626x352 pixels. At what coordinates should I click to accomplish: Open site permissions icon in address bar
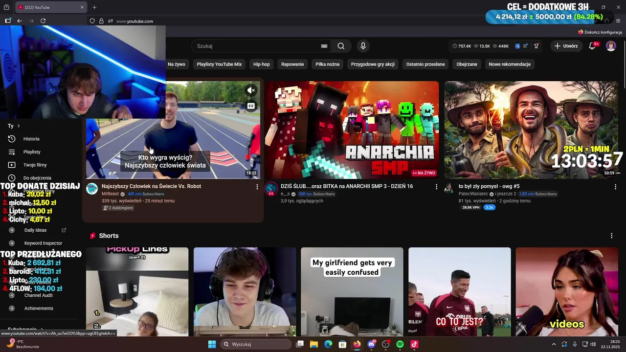(x=111, y=21)
